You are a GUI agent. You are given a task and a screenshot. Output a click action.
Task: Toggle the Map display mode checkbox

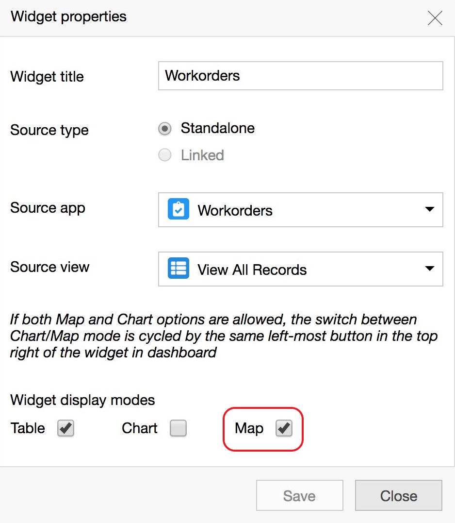[284, 428]
